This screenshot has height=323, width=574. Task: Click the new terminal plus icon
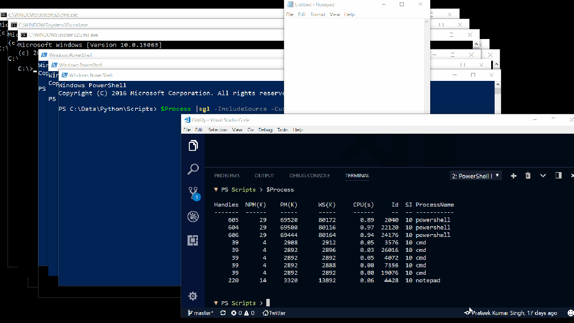click(514, 176)
